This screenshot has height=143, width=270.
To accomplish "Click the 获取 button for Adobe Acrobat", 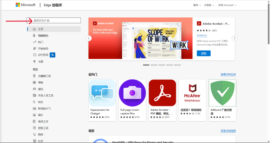I will 204,53.
